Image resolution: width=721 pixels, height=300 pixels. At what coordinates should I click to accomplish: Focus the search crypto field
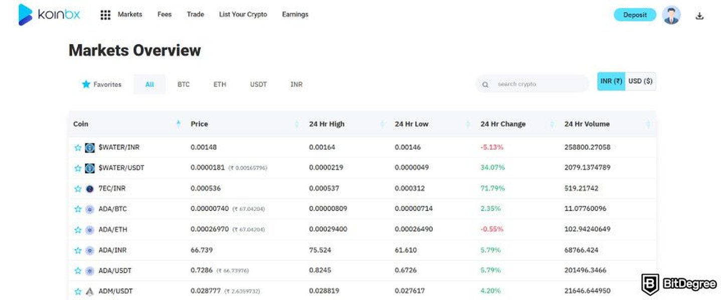532,84
